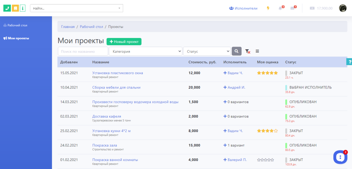Screen dimensions: 352x169
Task: Open the bell notifications icon
Action: [280, 8]
